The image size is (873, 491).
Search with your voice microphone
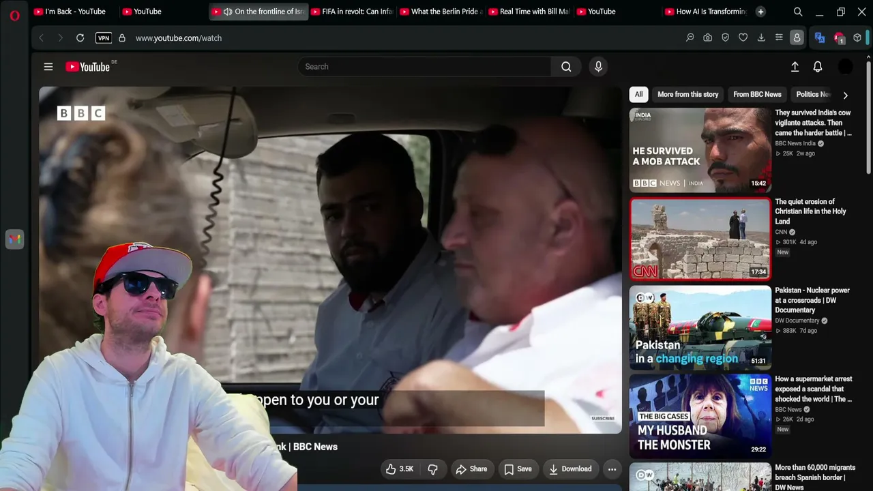click(598, 67)
